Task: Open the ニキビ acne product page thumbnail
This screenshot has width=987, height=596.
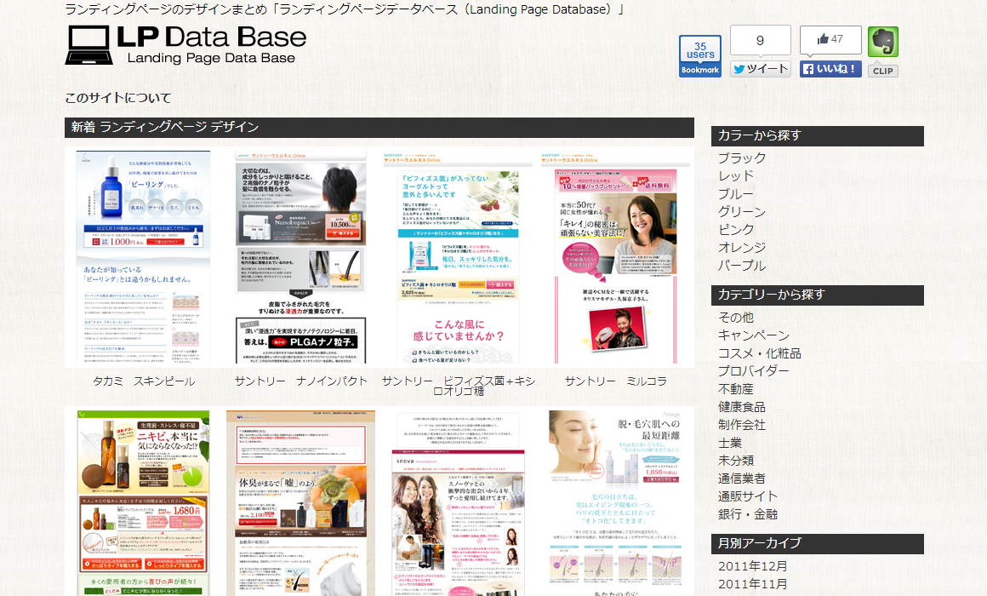Action: pos(144,502)
